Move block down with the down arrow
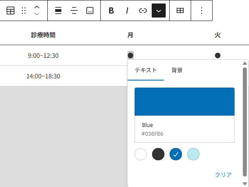This screenshot has width=249, height=187. click(37, 14)
